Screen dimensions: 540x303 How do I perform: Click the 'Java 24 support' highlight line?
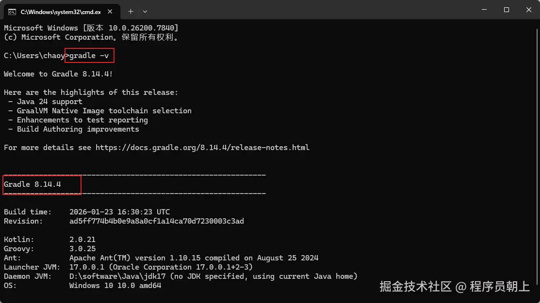(49, 102)
